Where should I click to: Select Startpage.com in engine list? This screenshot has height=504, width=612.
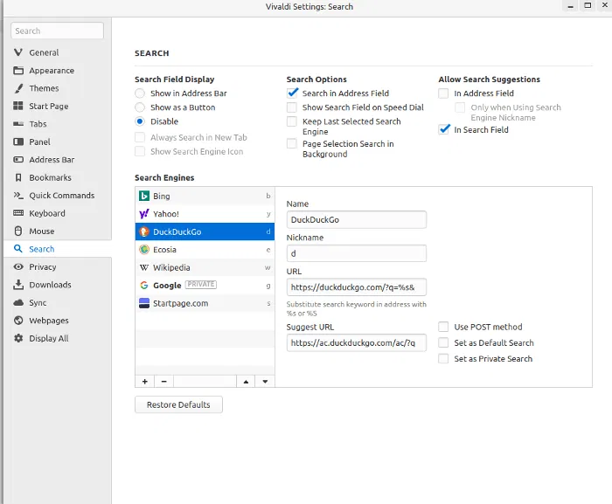205,303
